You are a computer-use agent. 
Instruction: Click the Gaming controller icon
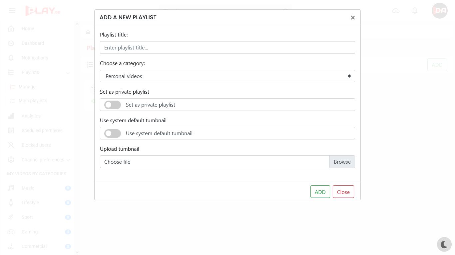tap(11, 232)
